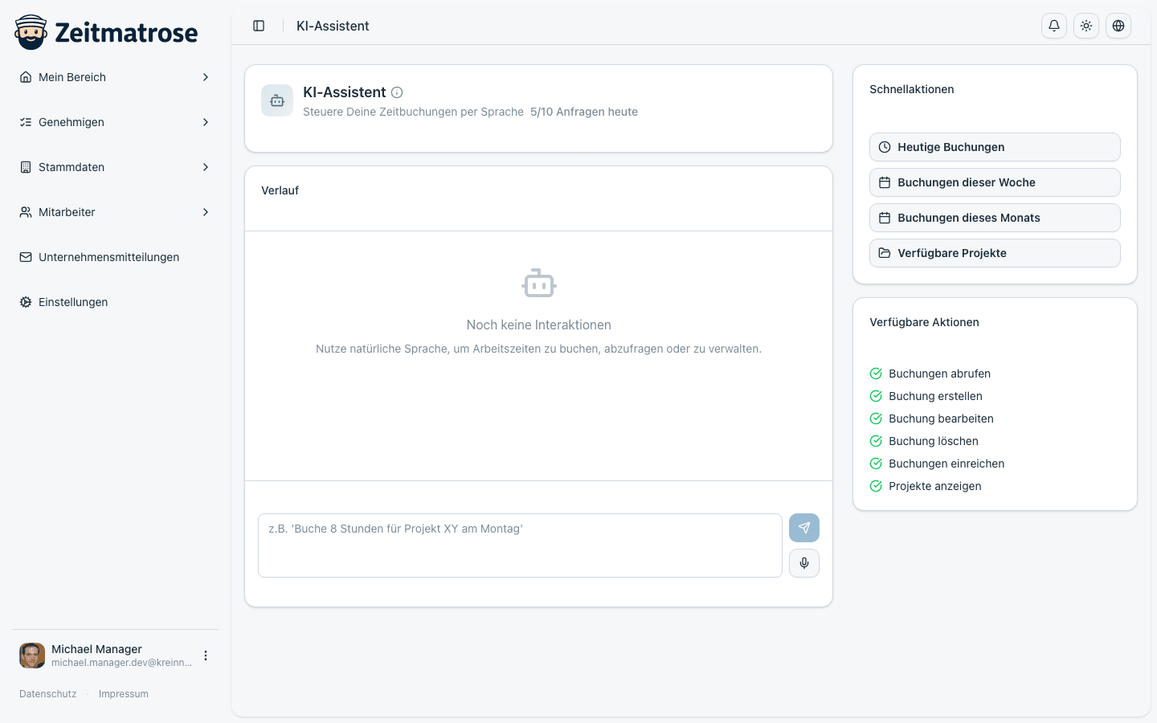1157x723 pixels.
Task: Click Michael Manager user name
Action: coord(96,649)
